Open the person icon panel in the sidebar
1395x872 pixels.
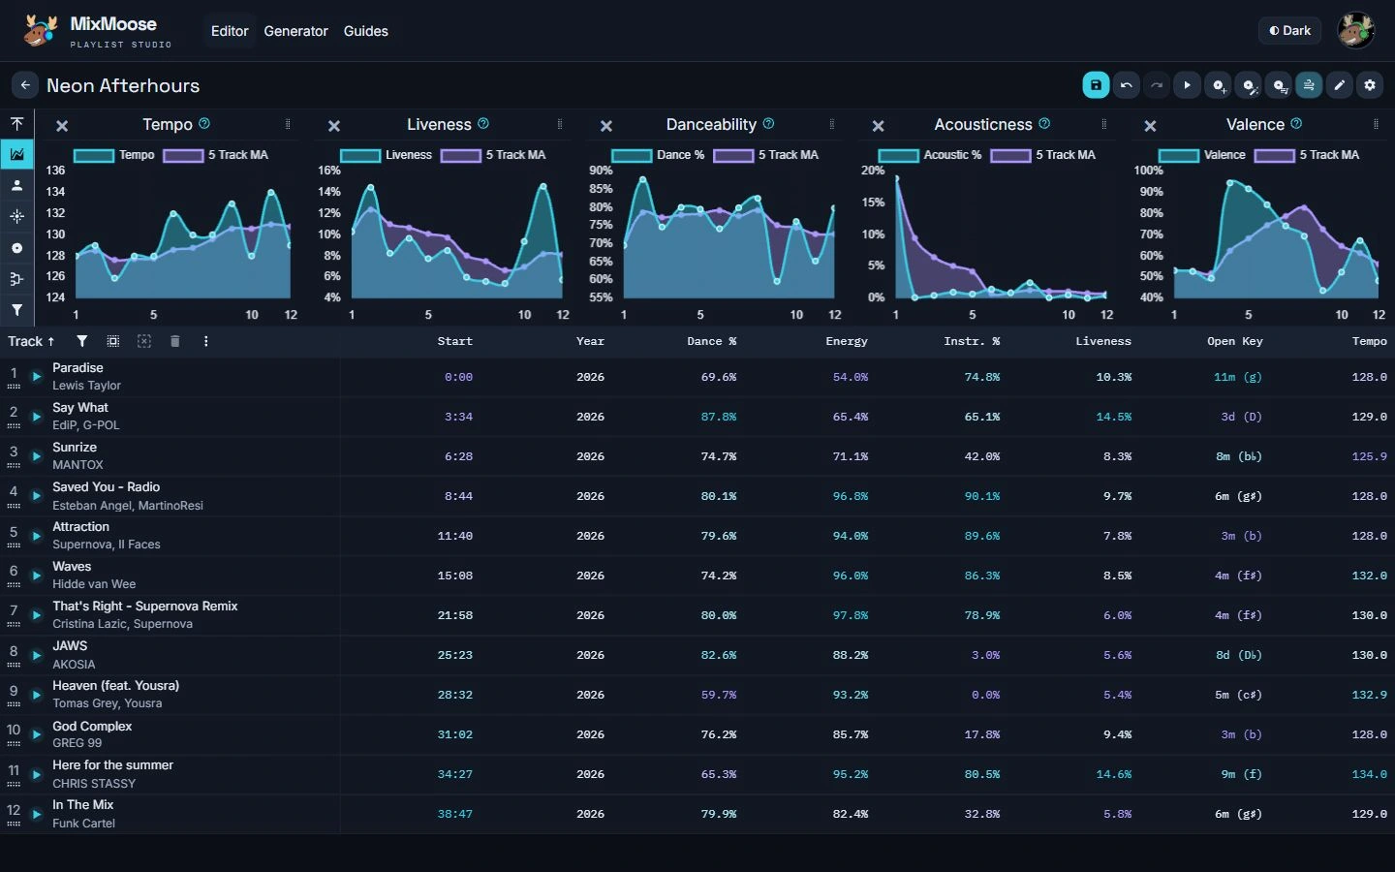point(16,185)
